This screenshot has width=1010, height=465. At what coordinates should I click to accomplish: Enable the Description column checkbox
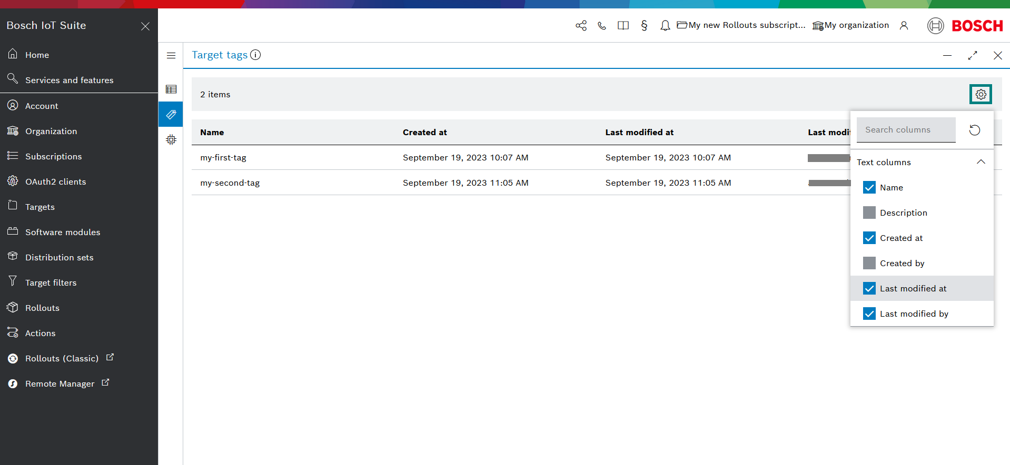(x=869, y=213)
